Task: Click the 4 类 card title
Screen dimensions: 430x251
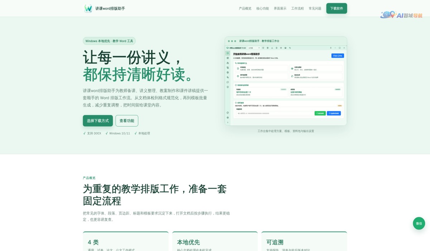Action: tap(93, 242)
